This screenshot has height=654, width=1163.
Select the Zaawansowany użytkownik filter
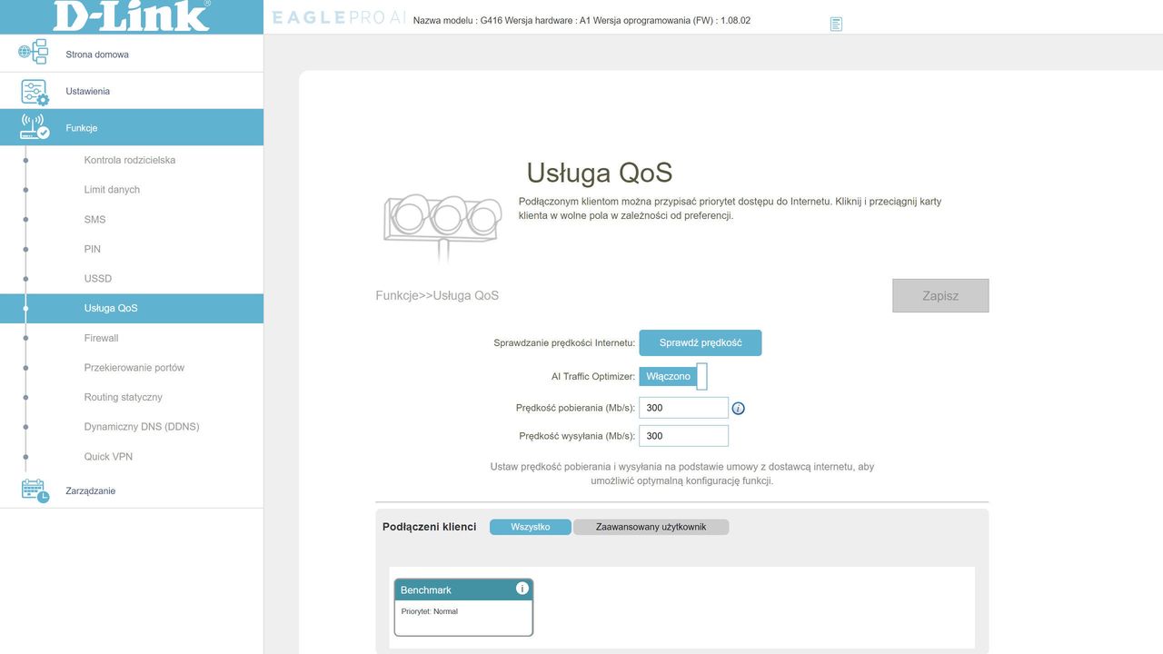click(651, 527)
